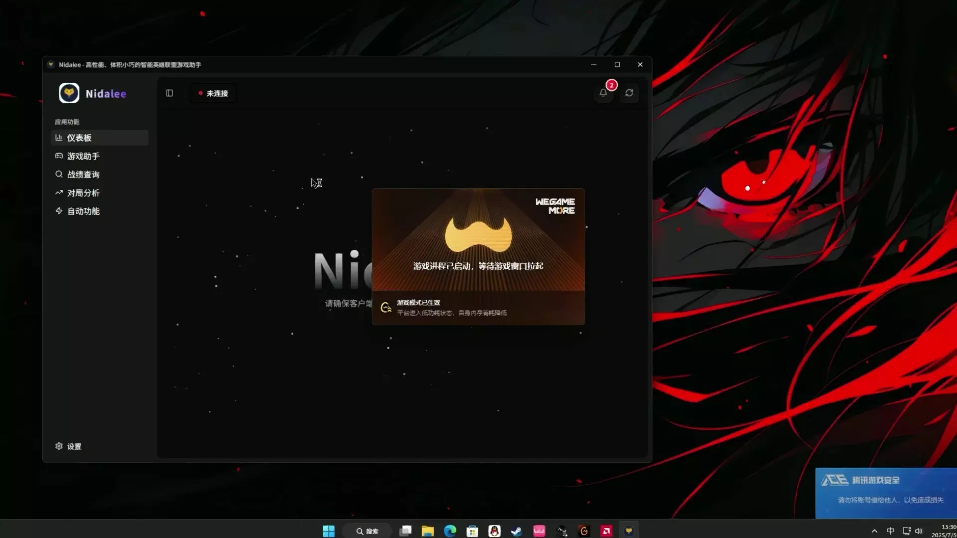Open the volume speaker tray icon

919,531
